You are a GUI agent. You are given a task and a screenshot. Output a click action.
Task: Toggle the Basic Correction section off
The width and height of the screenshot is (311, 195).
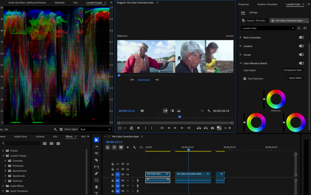(301, 38)
